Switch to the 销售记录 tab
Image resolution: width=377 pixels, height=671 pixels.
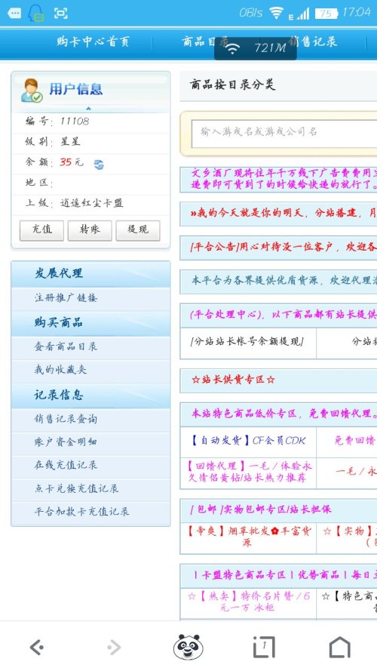click(x=312, y=42)
